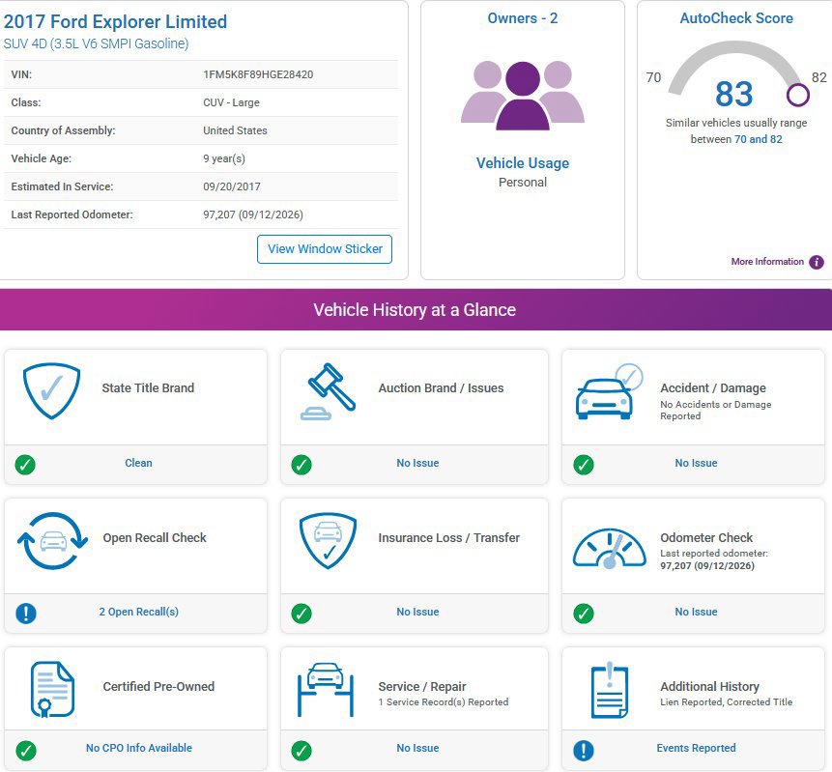The image size is (832, 772).
Task: Click the Additional History clipboard icon
Action: (x=610, y=690)
